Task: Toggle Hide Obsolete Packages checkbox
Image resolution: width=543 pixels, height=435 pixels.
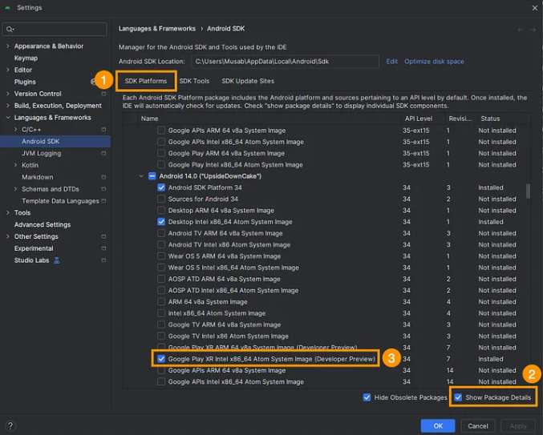Action: [x=367, y=397]
